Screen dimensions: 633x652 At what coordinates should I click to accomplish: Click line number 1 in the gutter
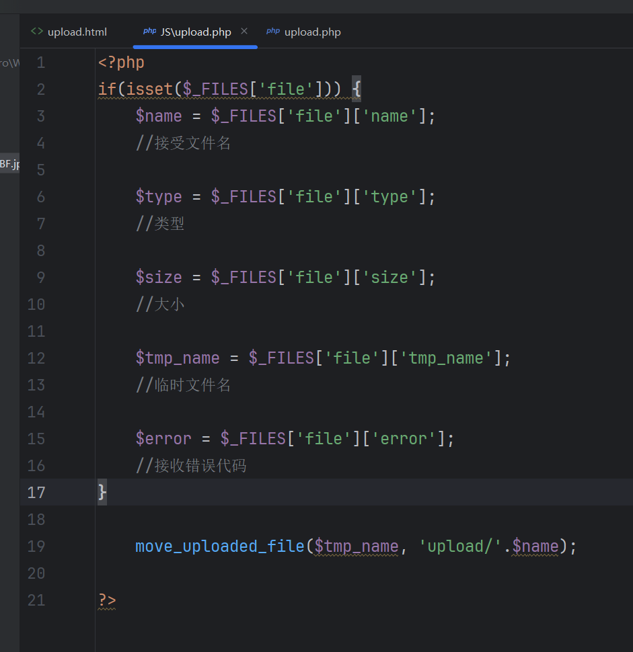(x=41, y=63)
